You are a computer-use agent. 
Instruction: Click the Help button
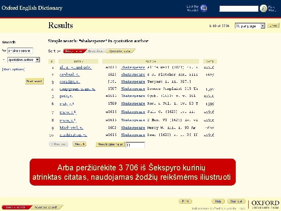pos(218,201)
